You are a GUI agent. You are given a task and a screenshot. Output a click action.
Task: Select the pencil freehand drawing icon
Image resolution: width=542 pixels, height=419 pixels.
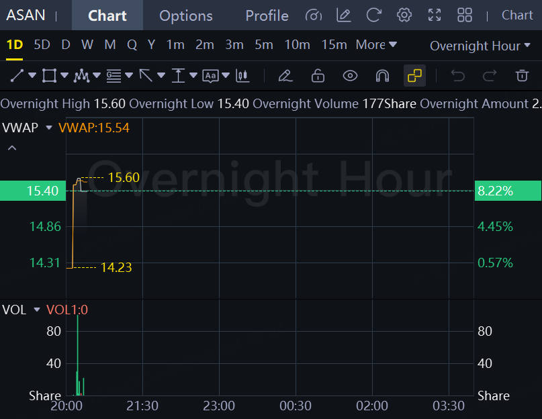285,76
